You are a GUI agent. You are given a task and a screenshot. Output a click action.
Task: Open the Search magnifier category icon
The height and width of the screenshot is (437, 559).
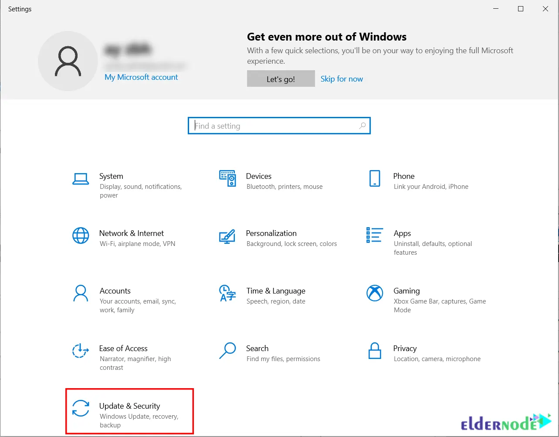point(227,351)
